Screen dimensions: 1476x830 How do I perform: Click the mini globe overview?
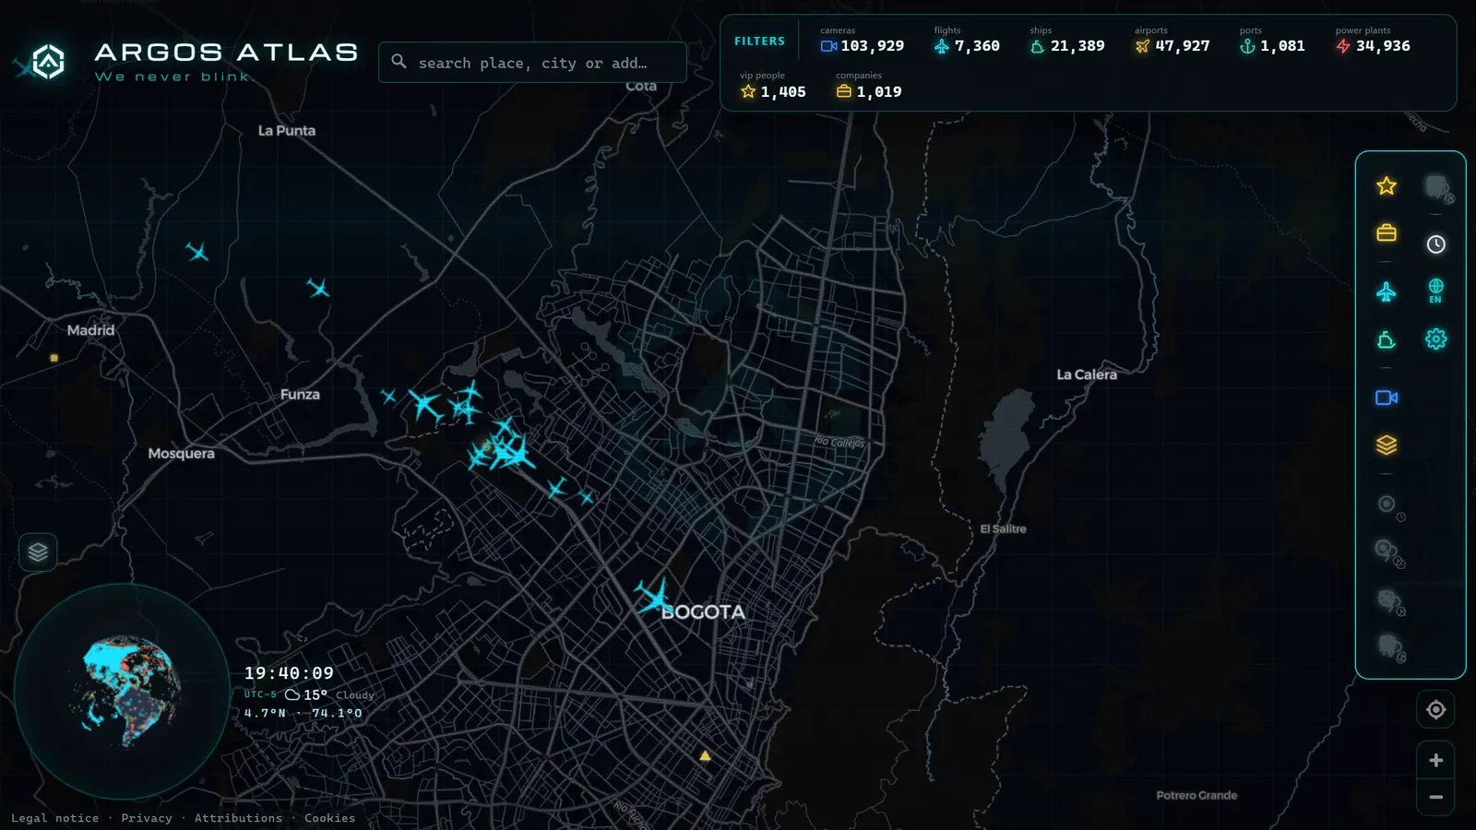123,691
